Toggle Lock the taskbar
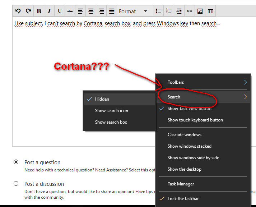 [203, 199]
